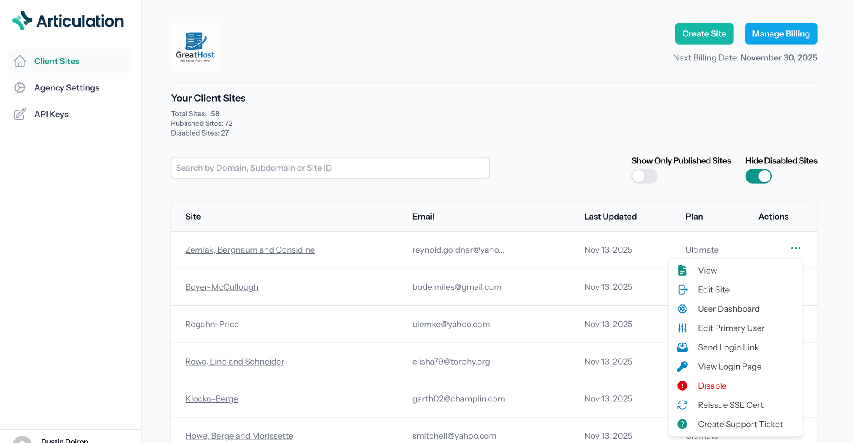The width and height of the screenshot is (854, 443).
Task: Click the red exclamation icon next to Disable
Action: (x=683, y=386)
